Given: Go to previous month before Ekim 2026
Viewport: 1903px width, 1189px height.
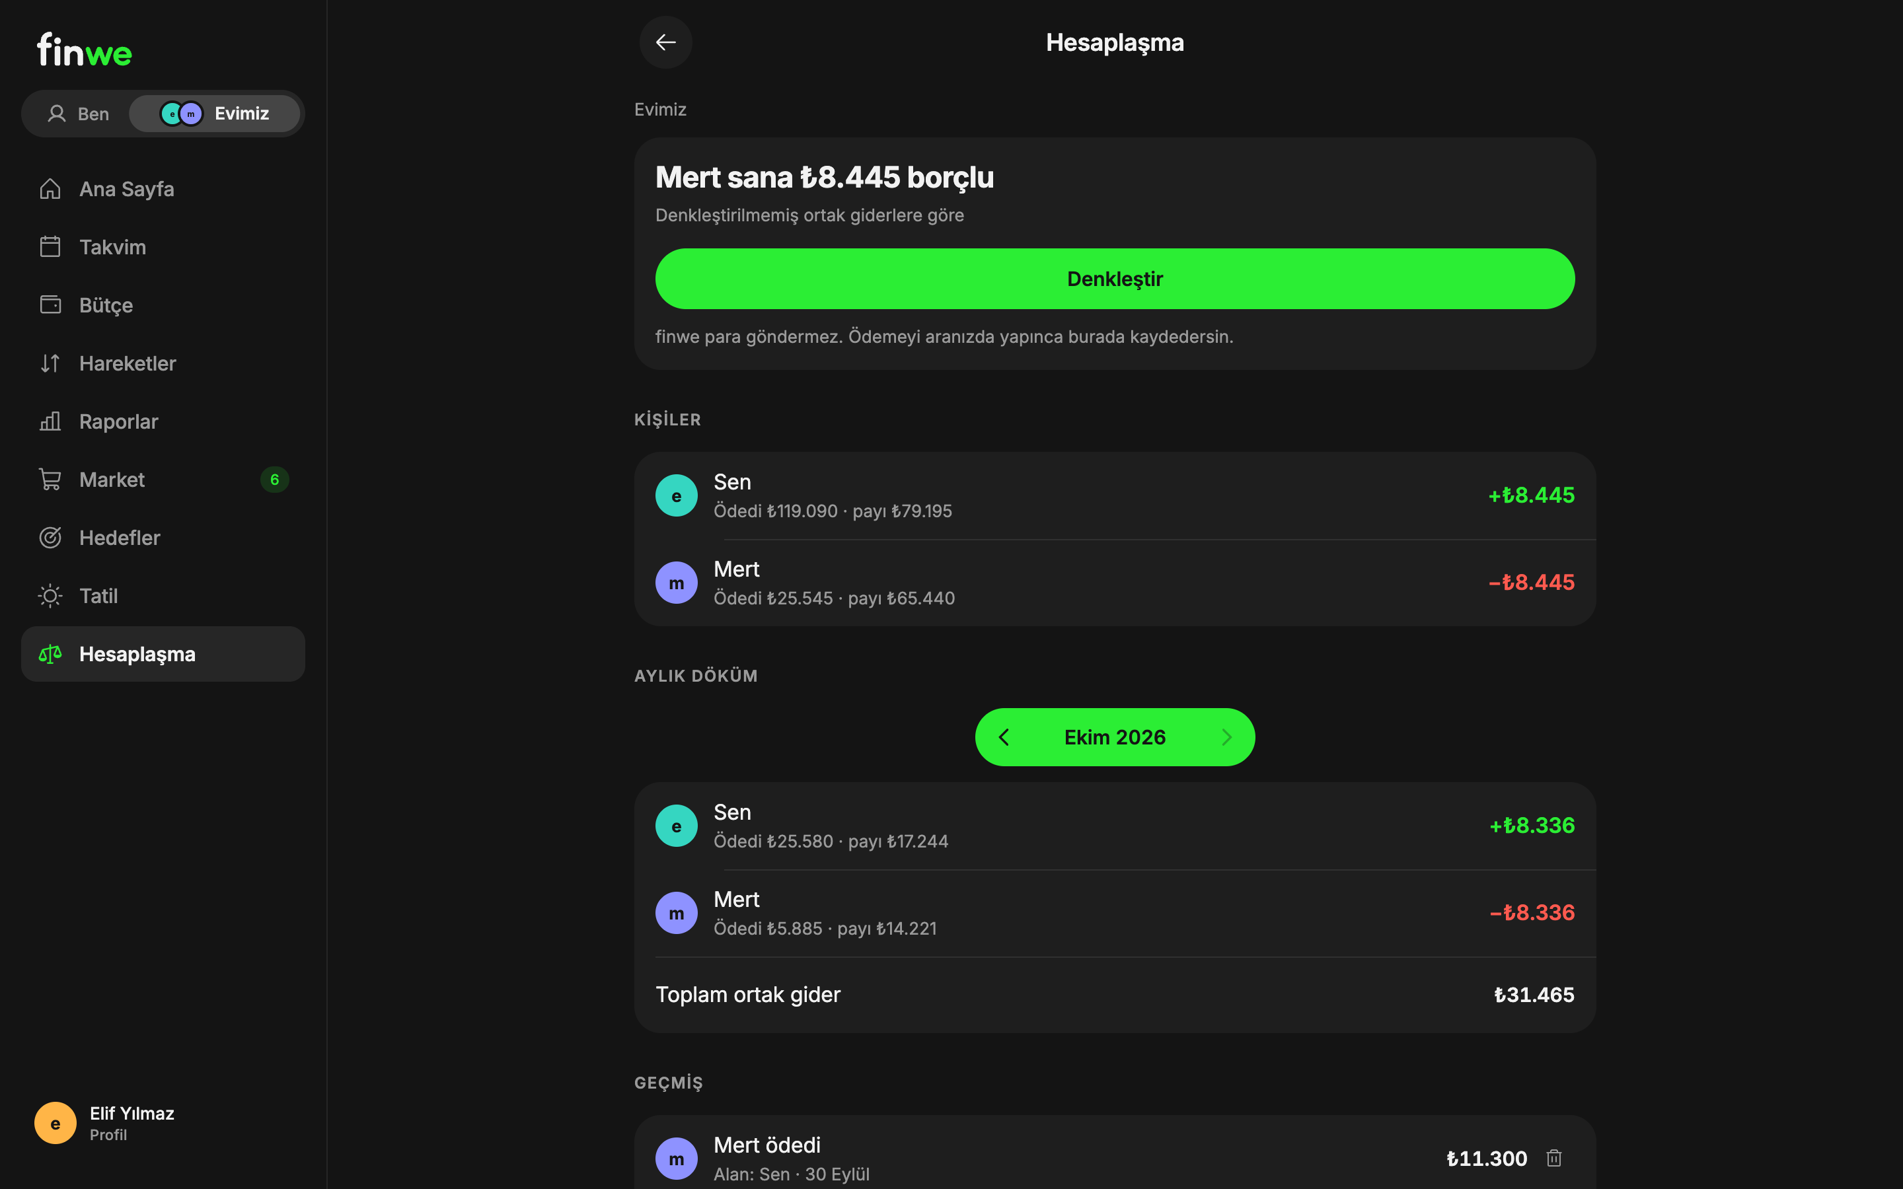Looking at the screenshot, I should (1004, 738).
